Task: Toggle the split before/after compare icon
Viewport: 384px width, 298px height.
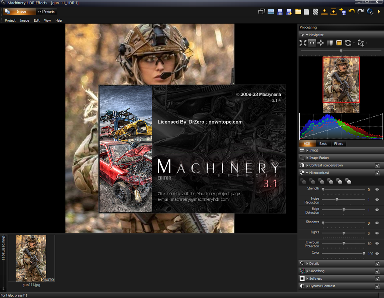Action: [x=330, y=43]
